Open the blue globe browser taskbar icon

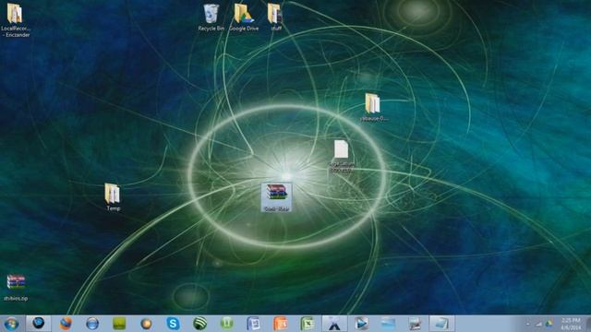click(92, 324)
